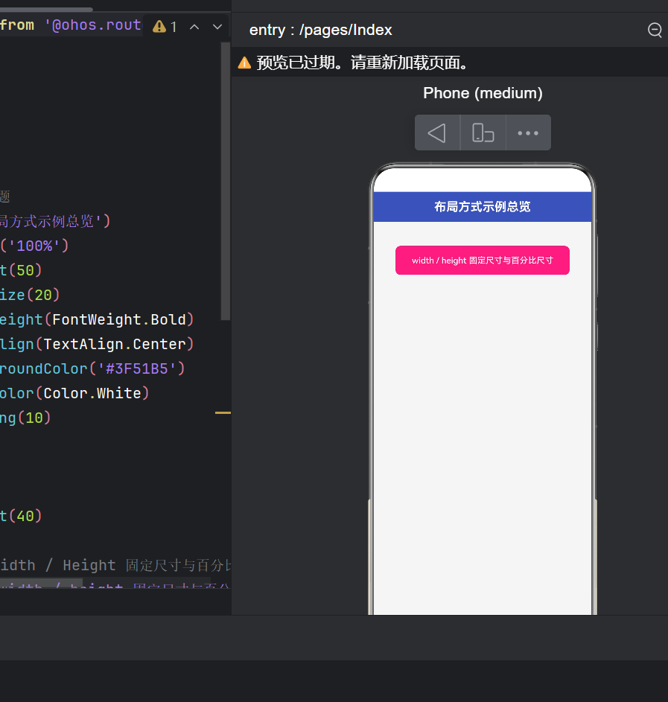
Task: Click the editor vertical scrollbar thumb
Action: coord(226,181)
